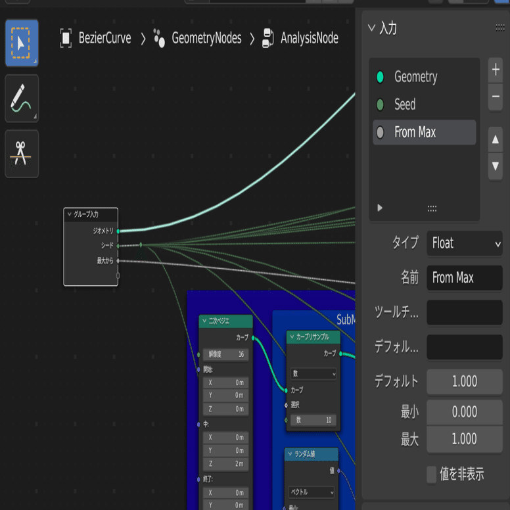This screenshot has height=510, width=510.
Task: Click the 中 Z 2 m field
Action: tap(225, 464)
